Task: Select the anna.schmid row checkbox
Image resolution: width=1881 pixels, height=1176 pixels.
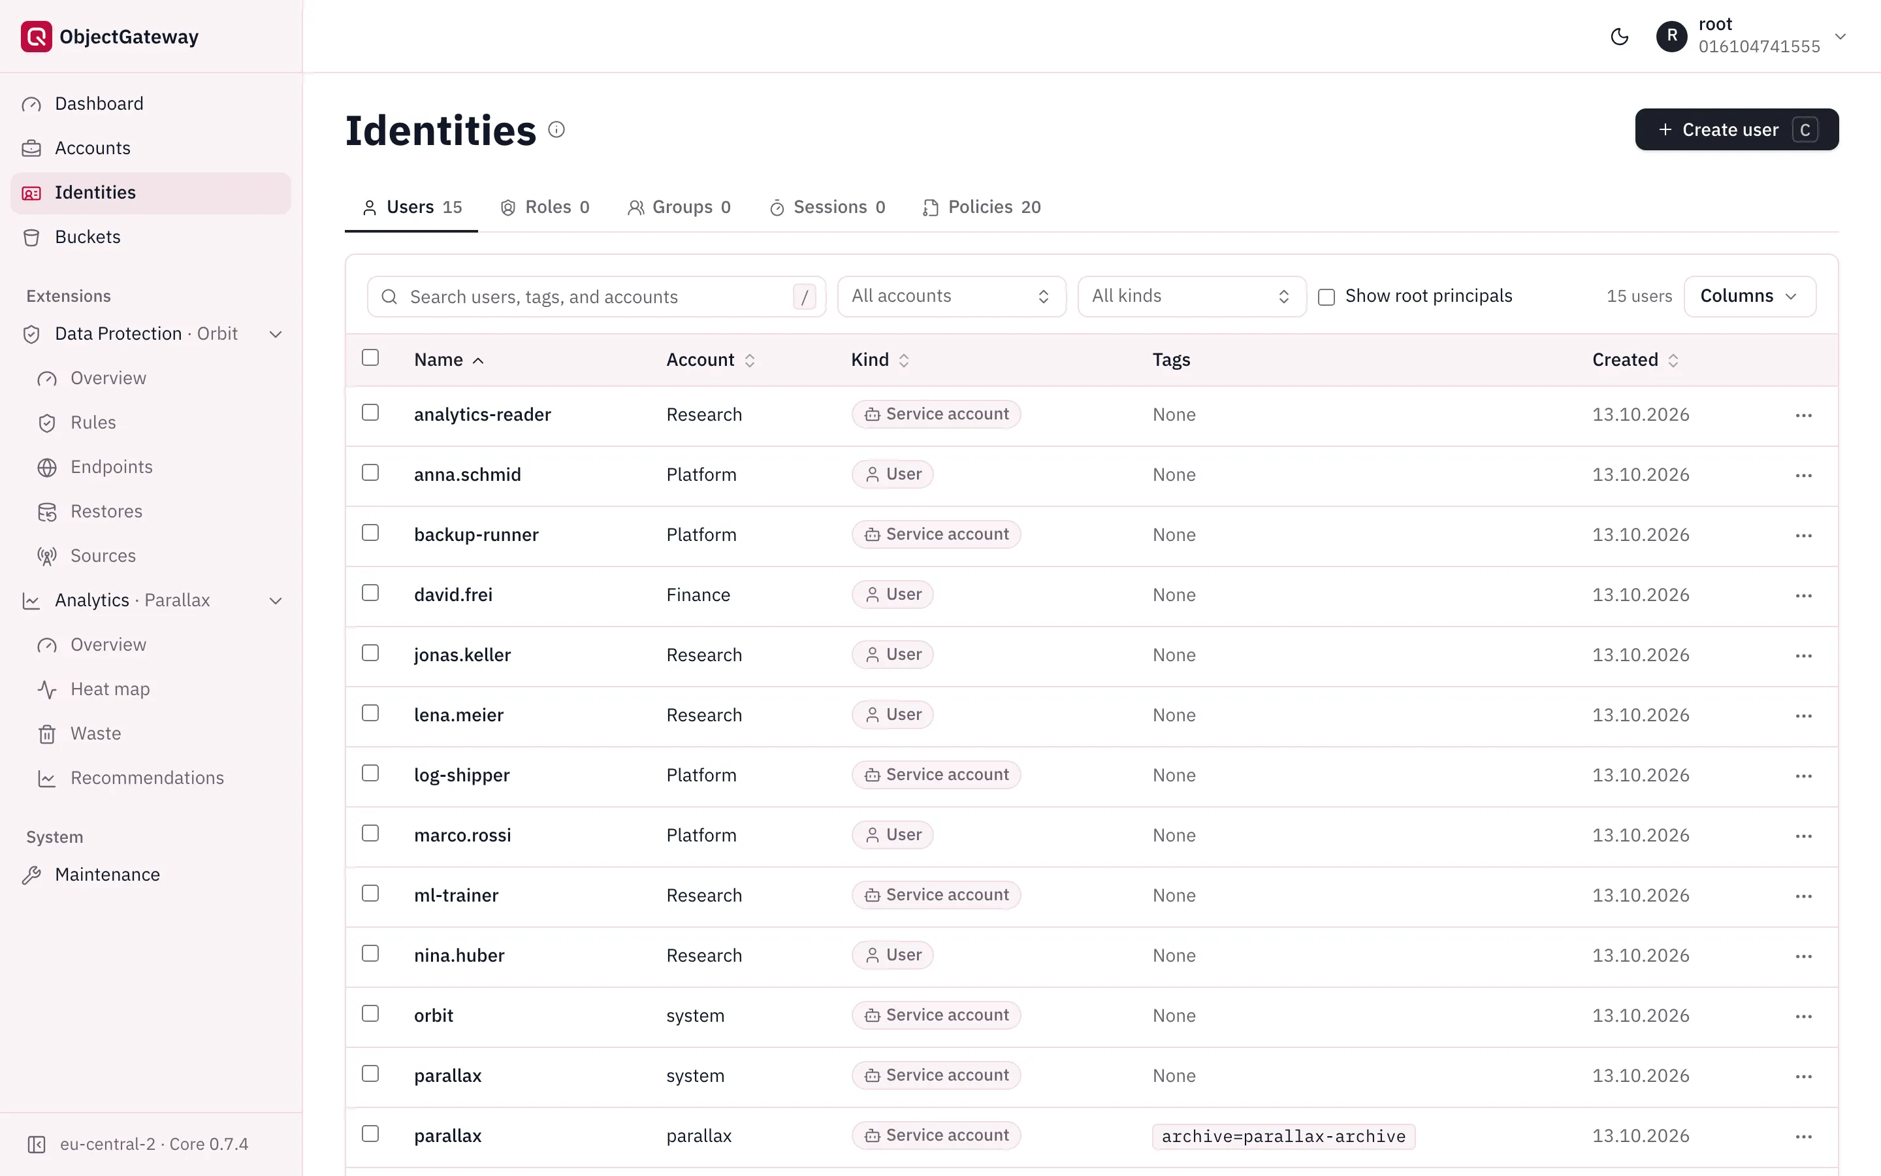Action: tap(370, 473)
